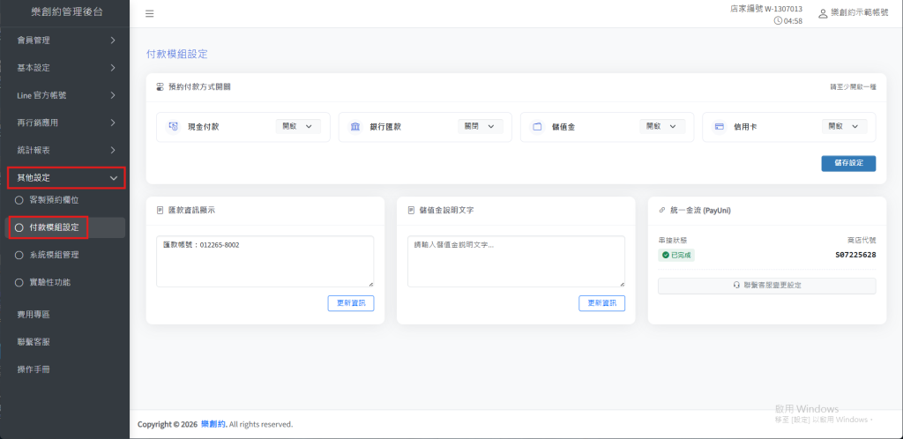Click the 聯繫客服變更設定 button

tap(766, 286)
